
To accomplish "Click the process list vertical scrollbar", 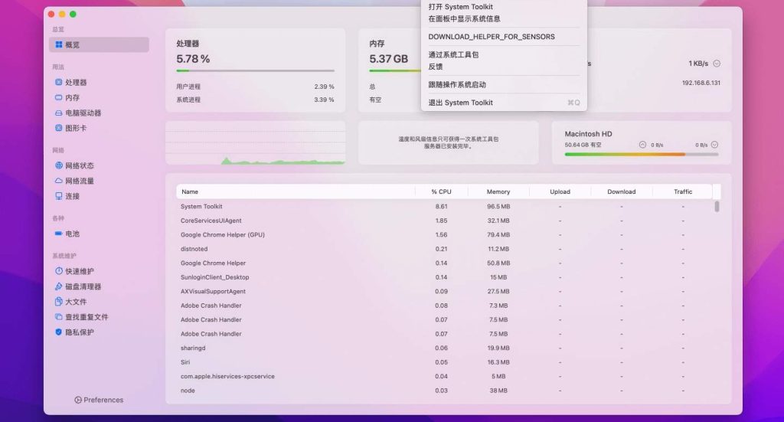I will pyautogui.click(x=717, y=207).
